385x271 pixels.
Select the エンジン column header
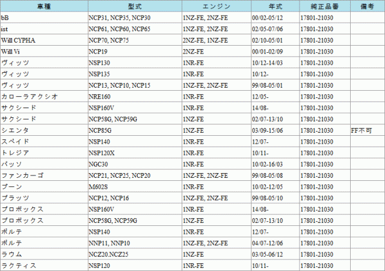point(215,6)
